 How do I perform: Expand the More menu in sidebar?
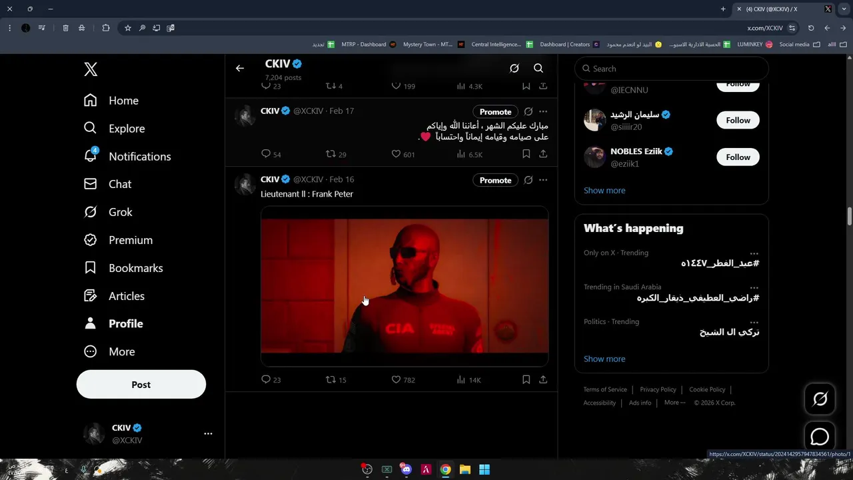point(109,351)
